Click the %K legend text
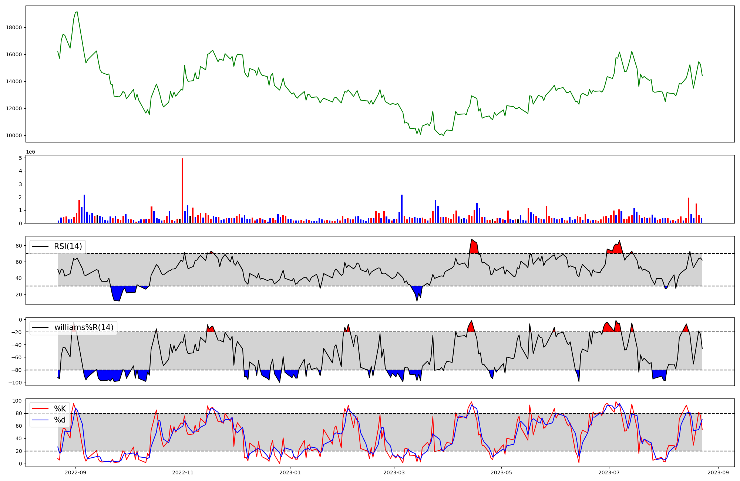Viewport: 740px width, 481px height. pyautogui.click(x=60, y=408)
